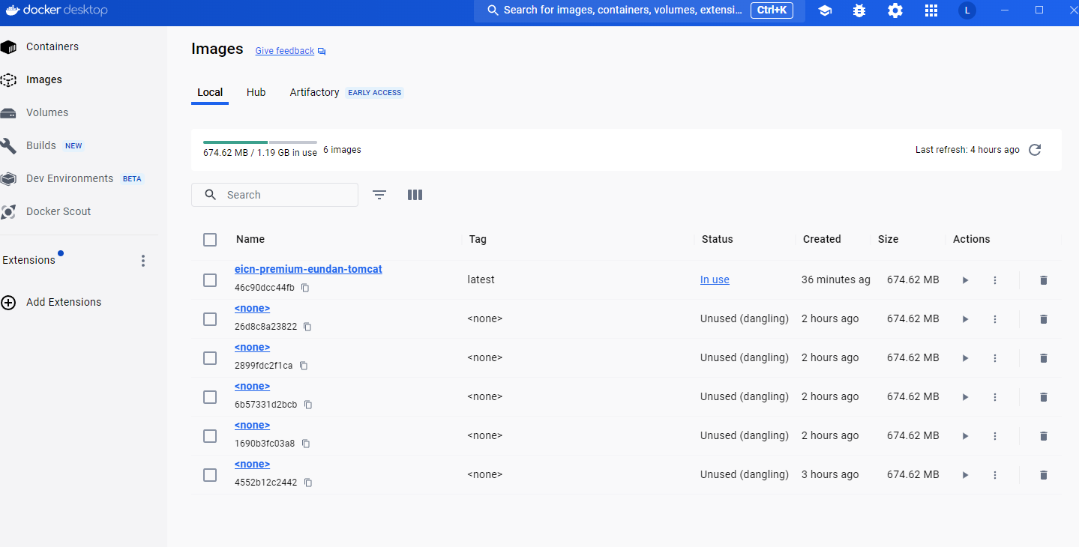Open the column display options icon
Image resolution: width=1079 pixels, height=547 pixels.
click(x=415, y=195)
